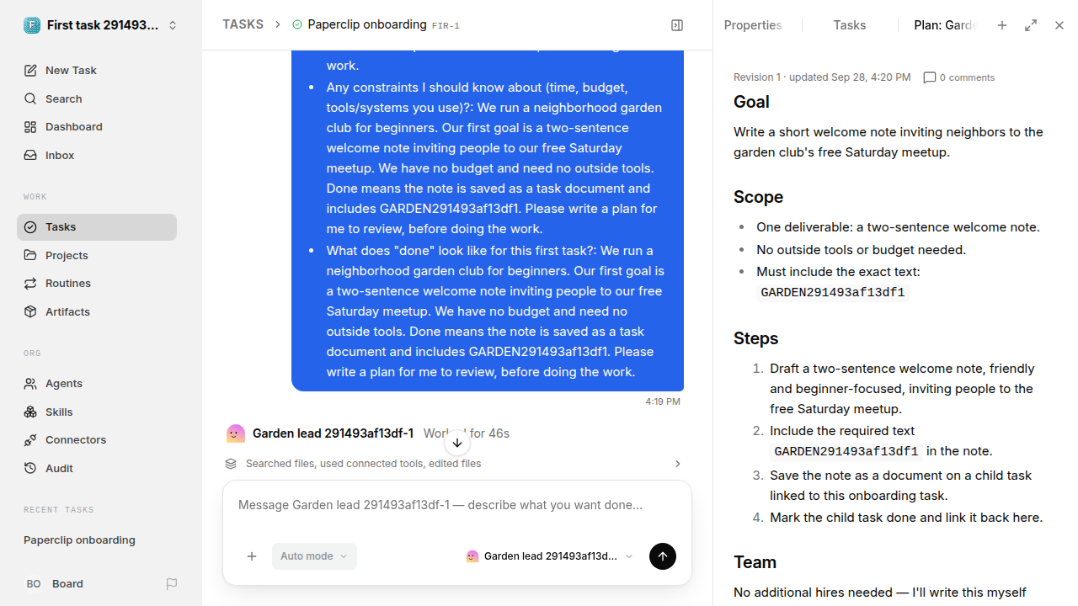Toggle the right side panel icon
Screen dimensions: 1078x606
click(x=677, y=25)
